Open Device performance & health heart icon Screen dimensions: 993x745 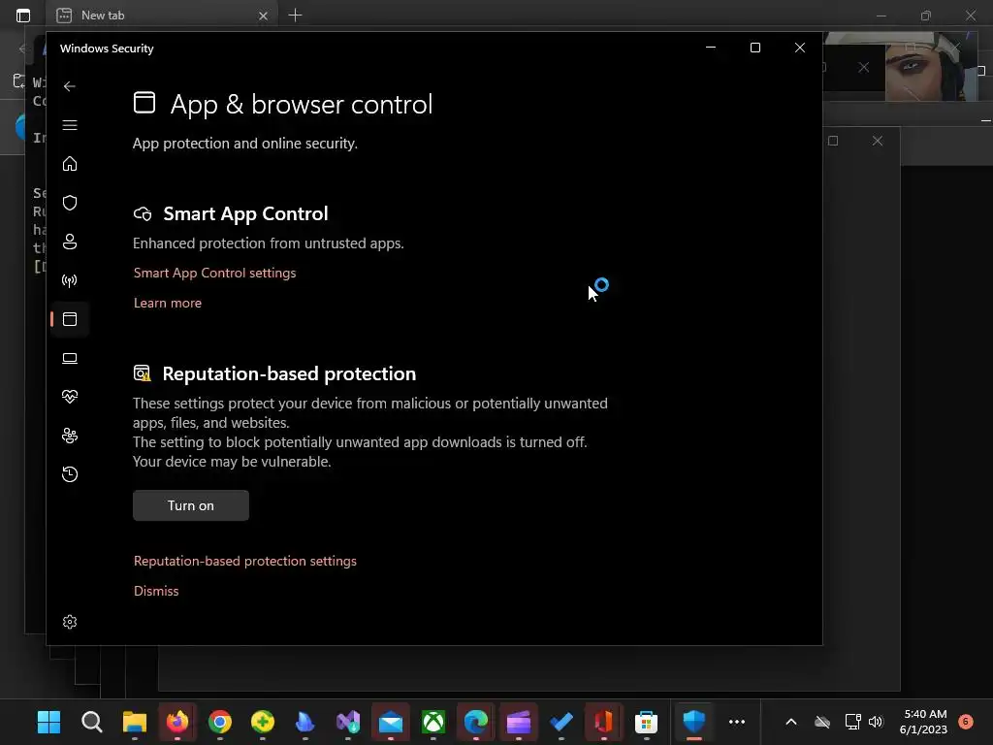coord(70,397)
